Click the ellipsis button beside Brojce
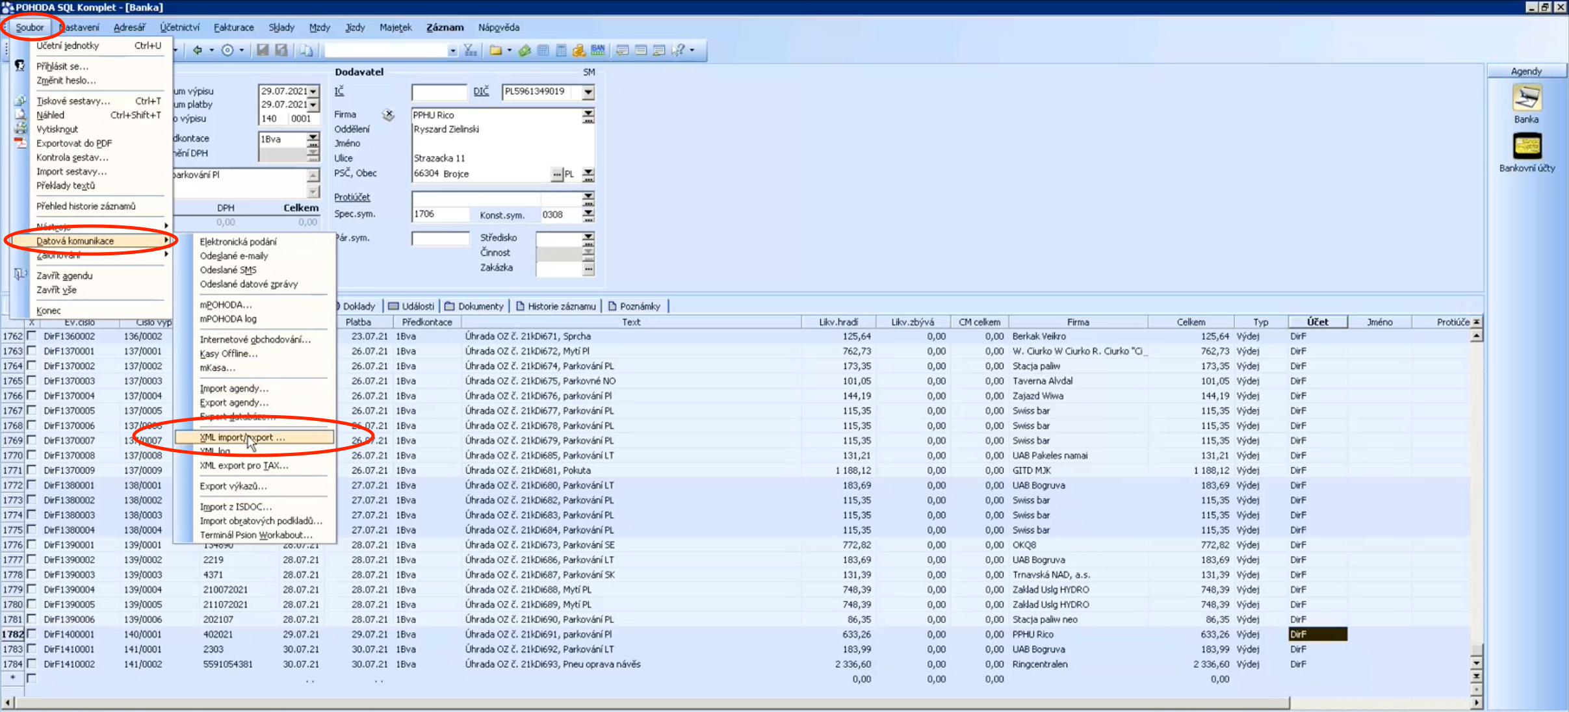This screenshot has width=1569, height=712. click(556, 174)
